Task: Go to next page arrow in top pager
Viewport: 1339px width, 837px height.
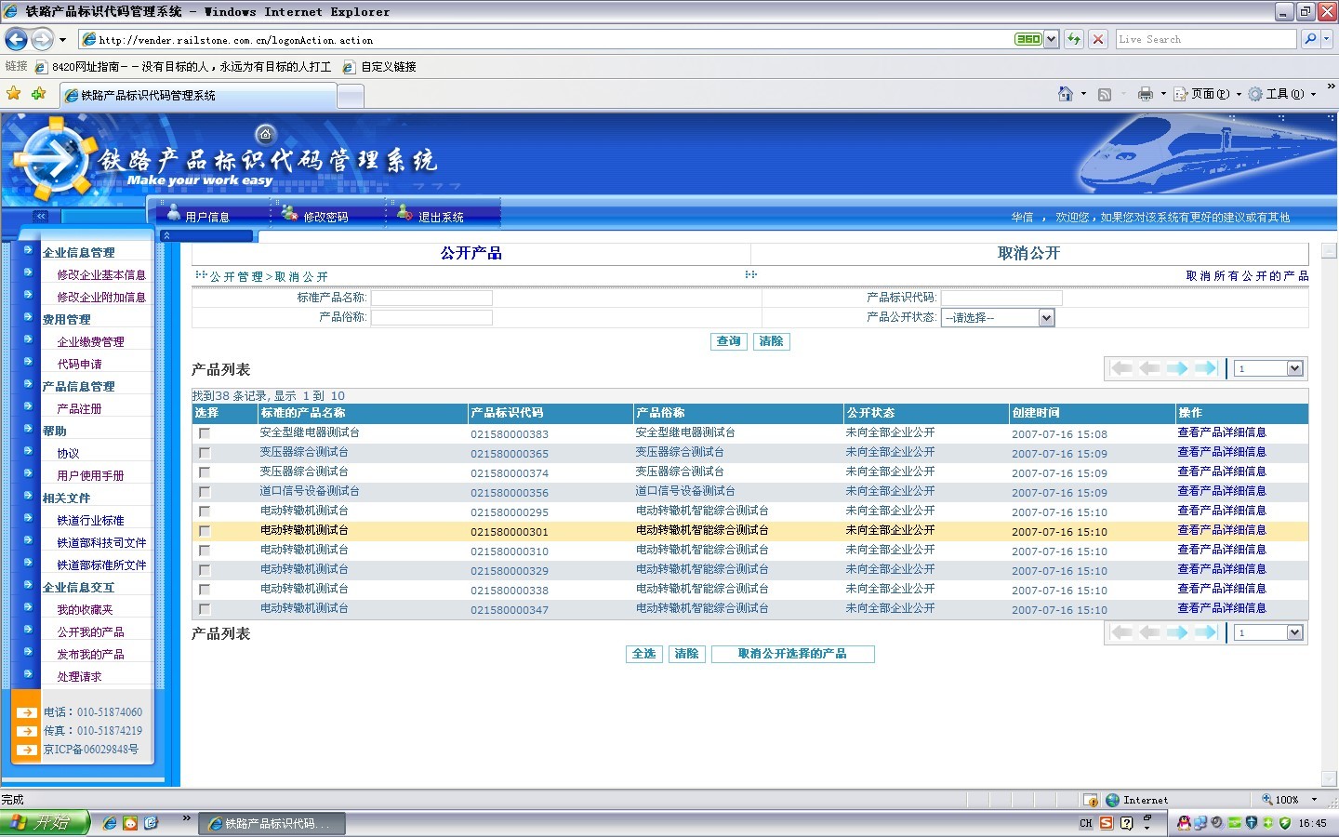Action: pos(1177,368)
